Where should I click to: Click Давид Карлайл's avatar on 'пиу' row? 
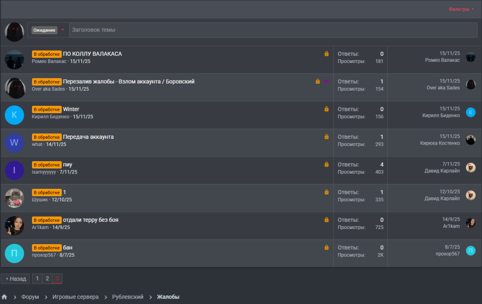coord(470,168)
